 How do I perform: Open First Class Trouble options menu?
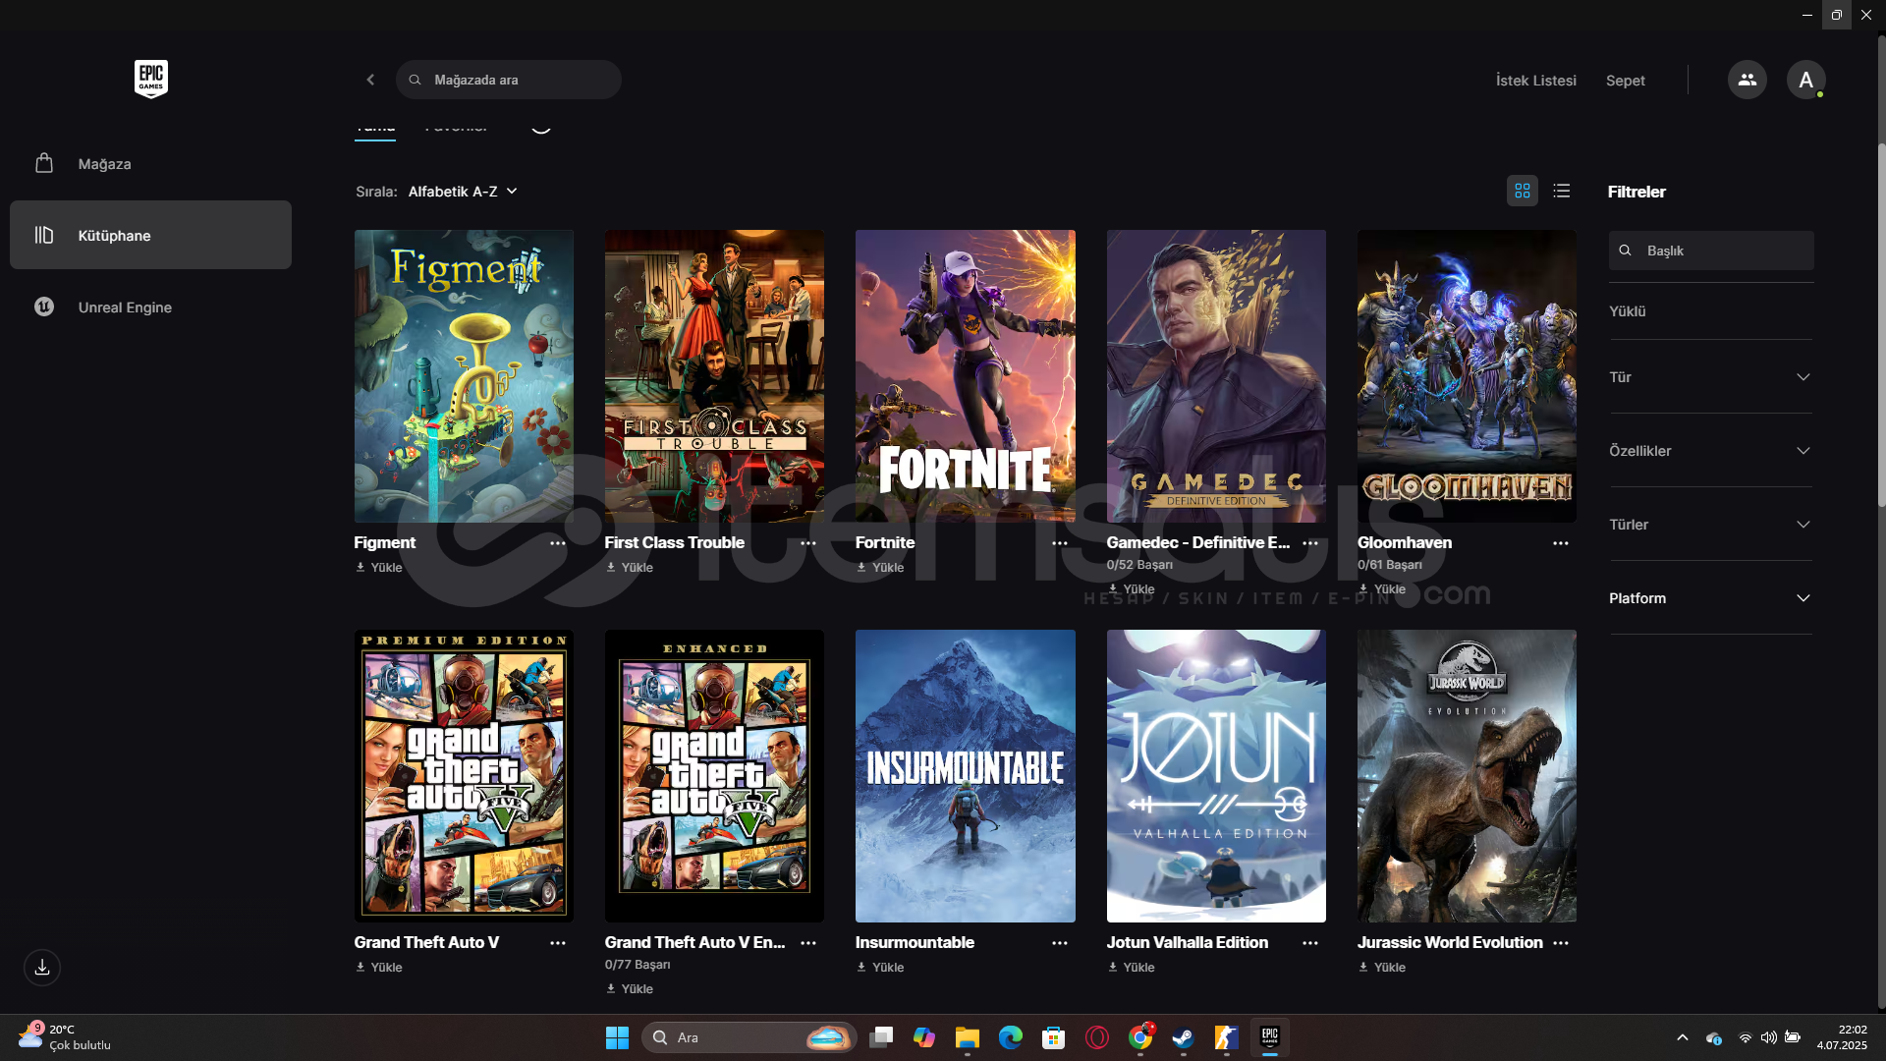(808, 543)
